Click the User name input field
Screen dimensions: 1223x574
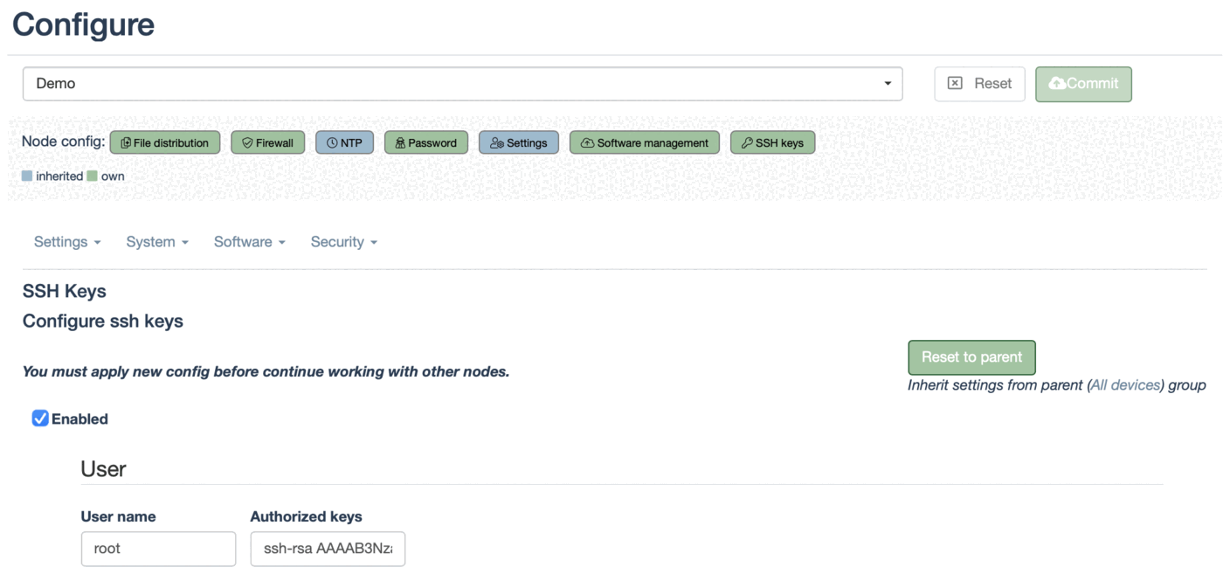click(x=158, y=549)
